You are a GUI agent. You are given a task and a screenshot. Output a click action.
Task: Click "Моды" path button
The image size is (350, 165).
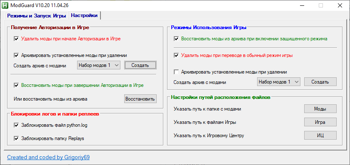point(320,109)
